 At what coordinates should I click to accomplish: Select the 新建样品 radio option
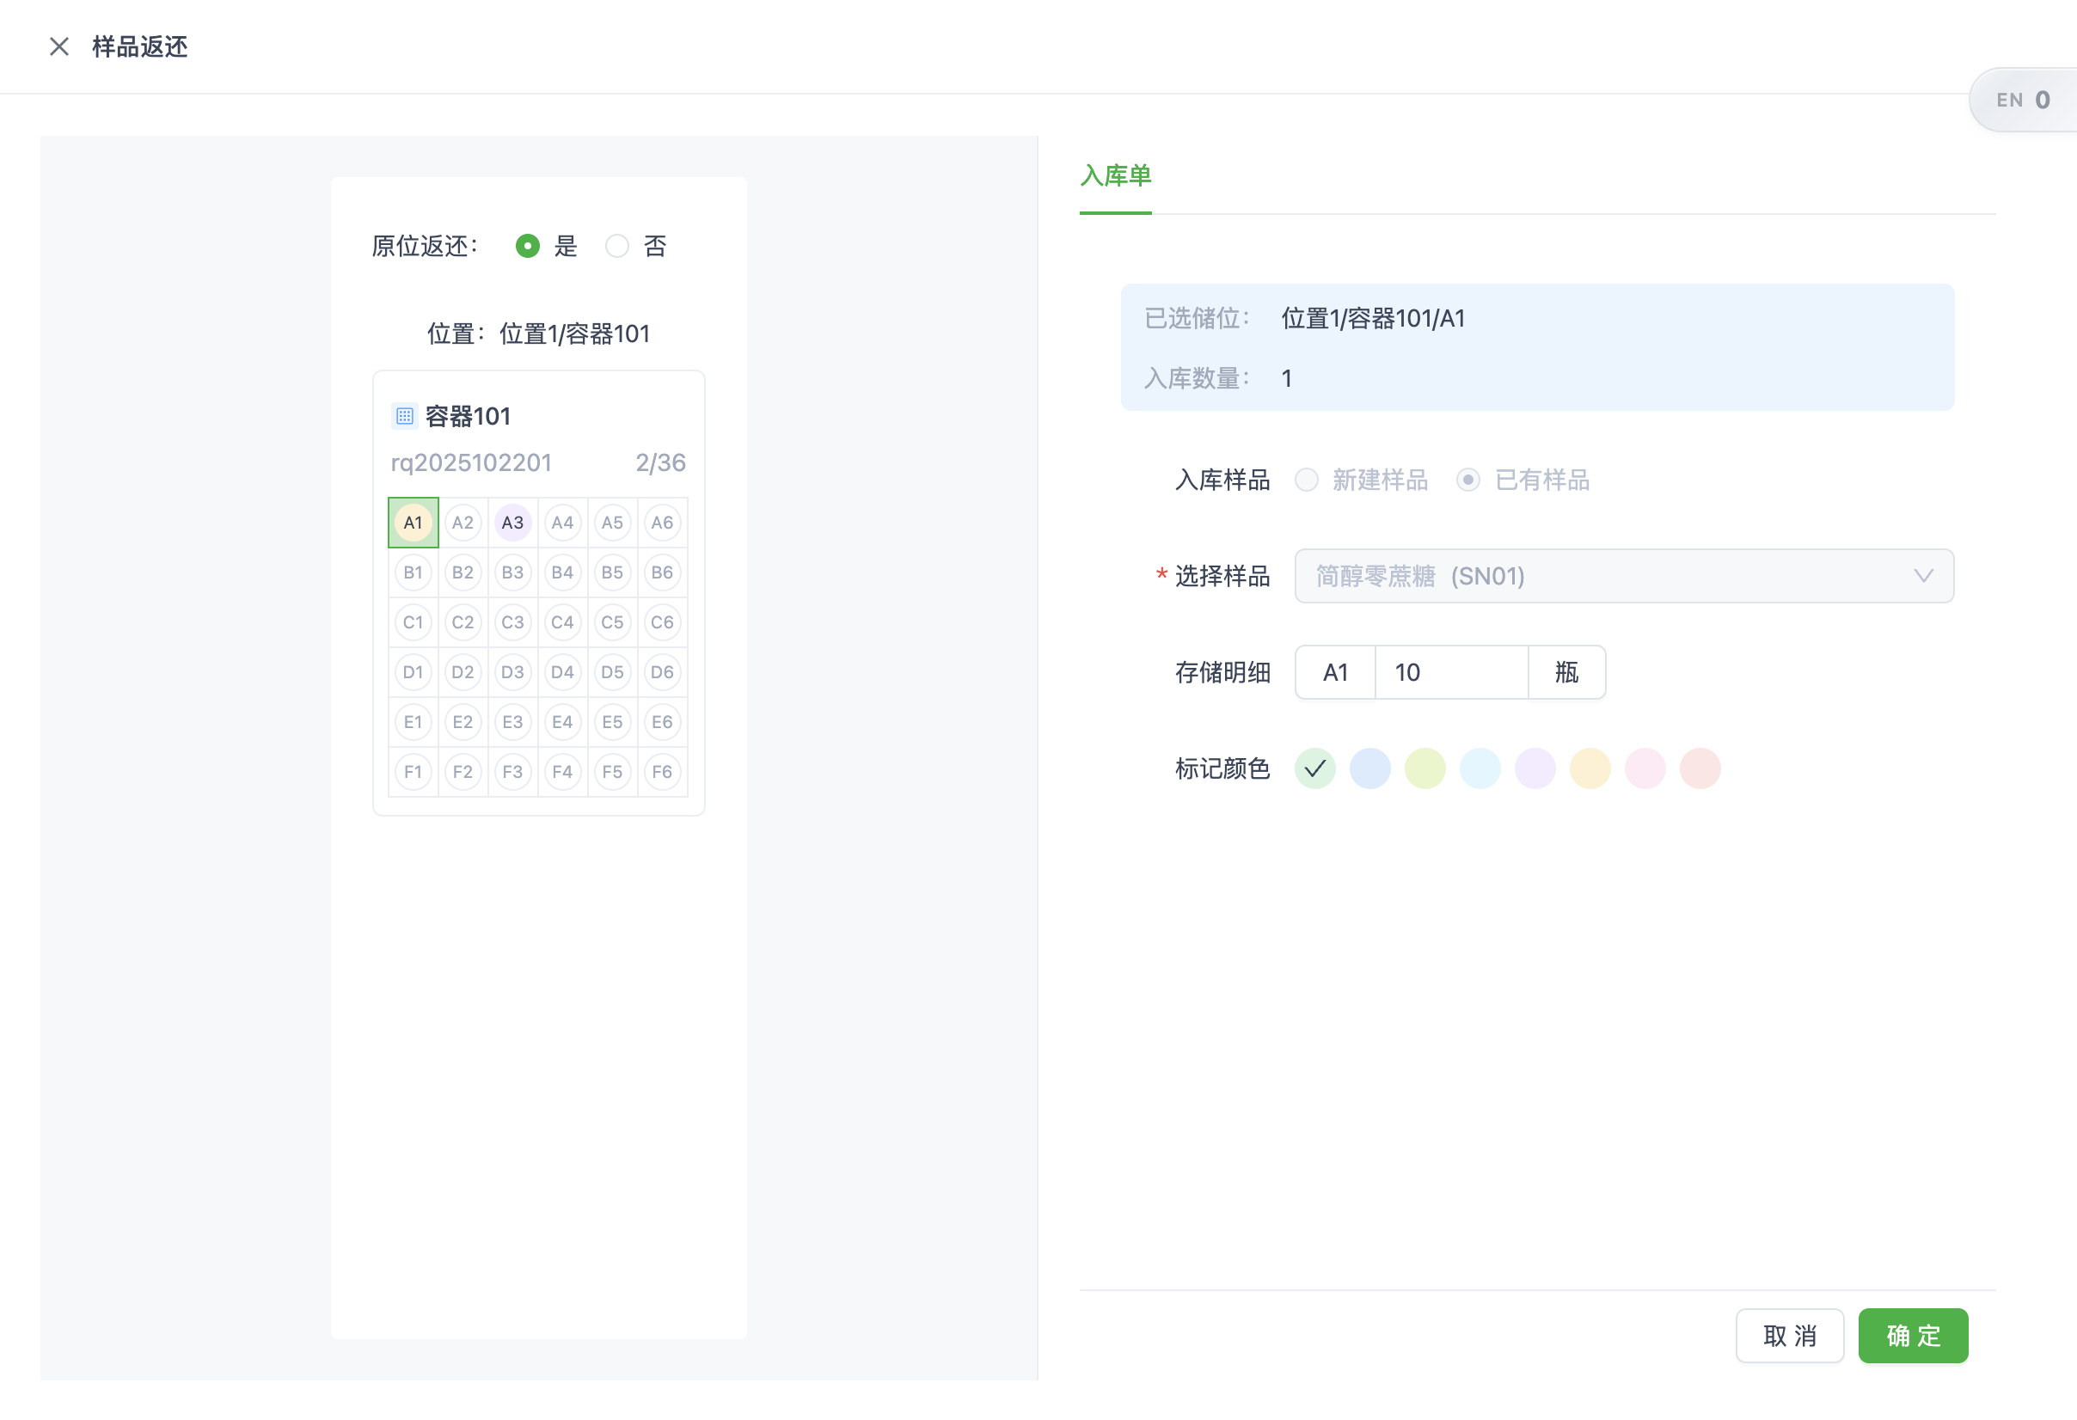coord(1307,480)
